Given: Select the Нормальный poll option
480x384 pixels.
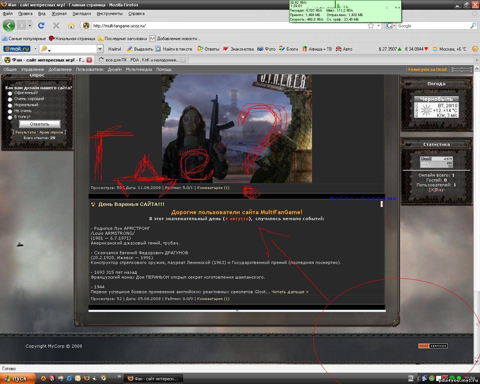Looking at the screenshot, I should [x=10, y=105].
